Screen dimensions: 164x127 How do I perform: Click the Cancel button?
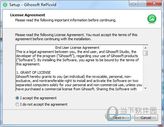pos(146,117)
